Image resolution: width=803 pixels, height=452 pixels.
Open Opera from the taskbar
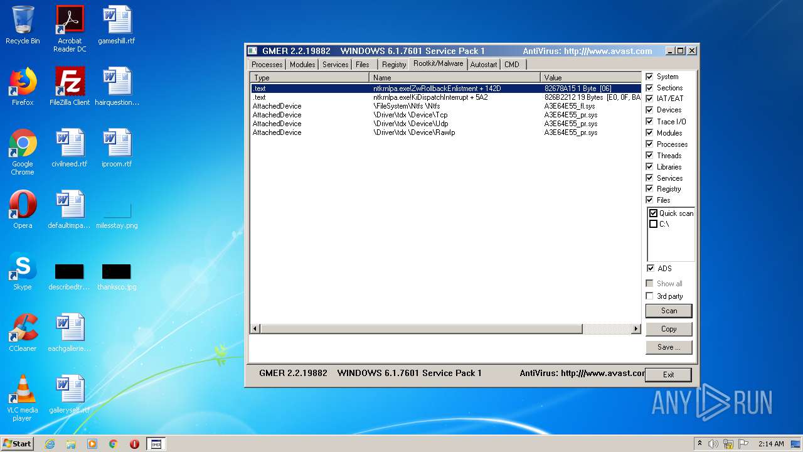(x=134, y=444)
